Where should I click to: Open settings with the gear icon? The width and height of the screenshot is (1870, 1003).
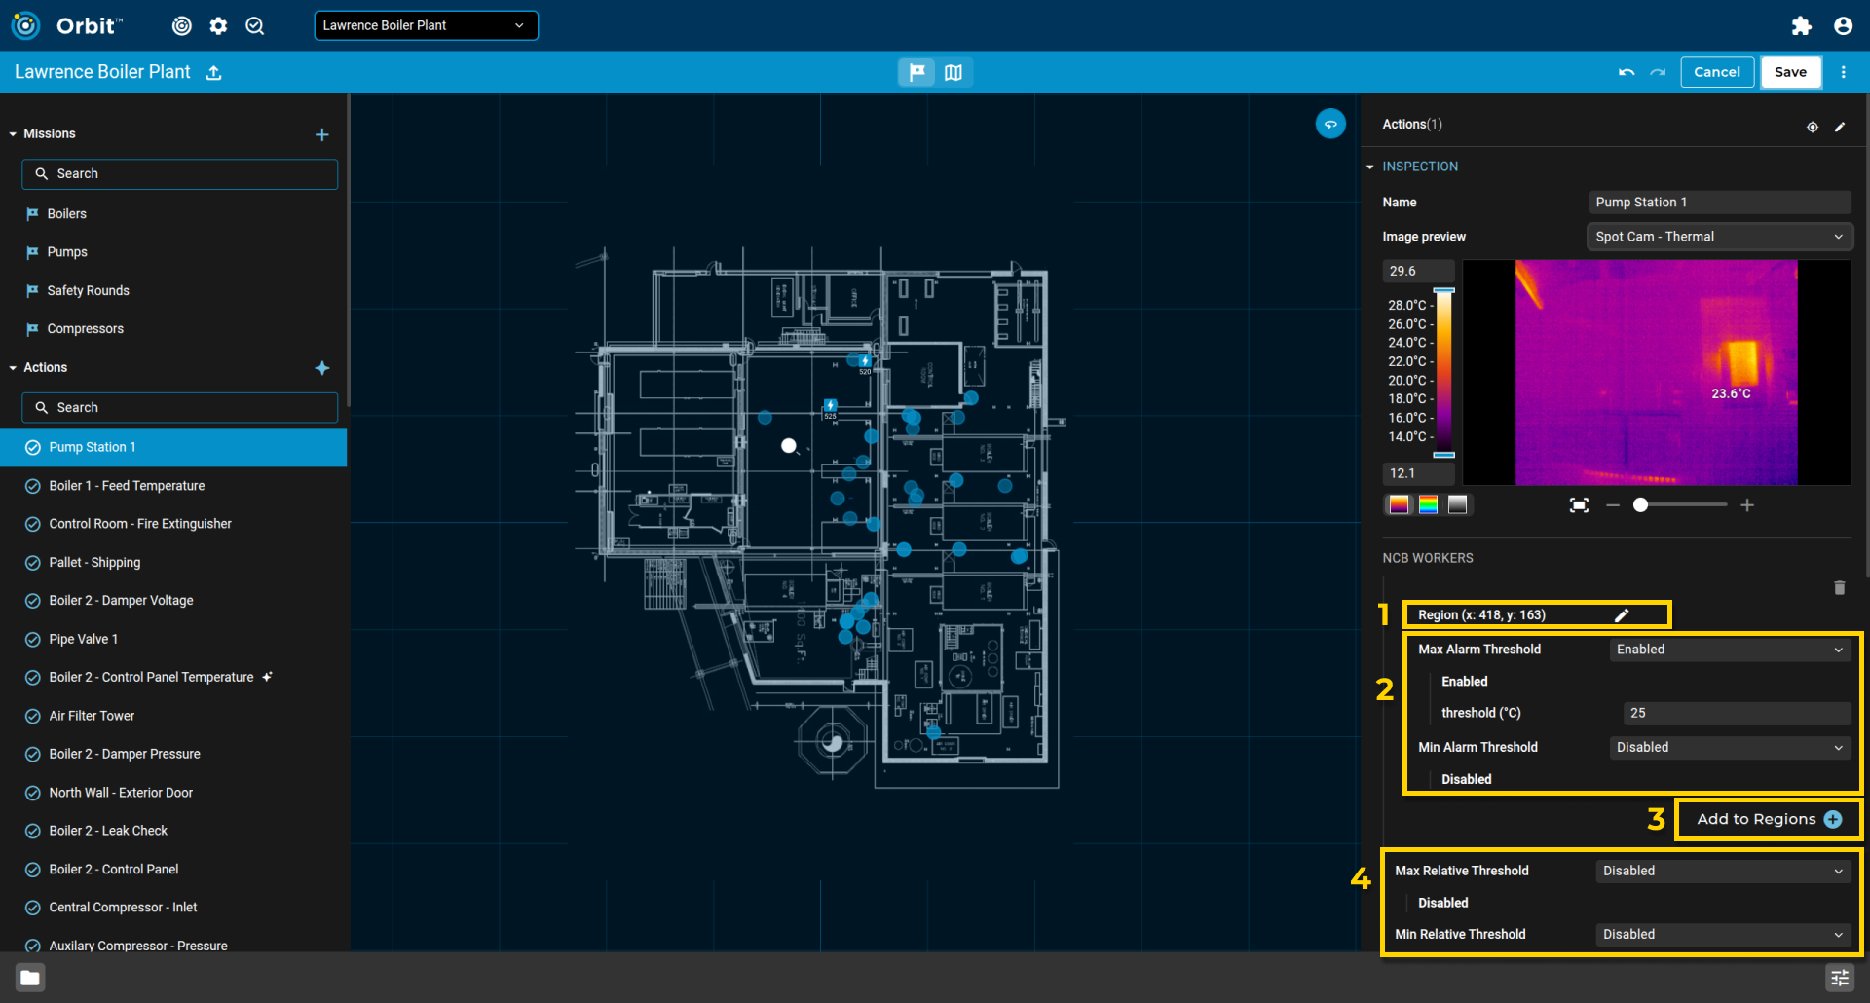click(218, 25)
